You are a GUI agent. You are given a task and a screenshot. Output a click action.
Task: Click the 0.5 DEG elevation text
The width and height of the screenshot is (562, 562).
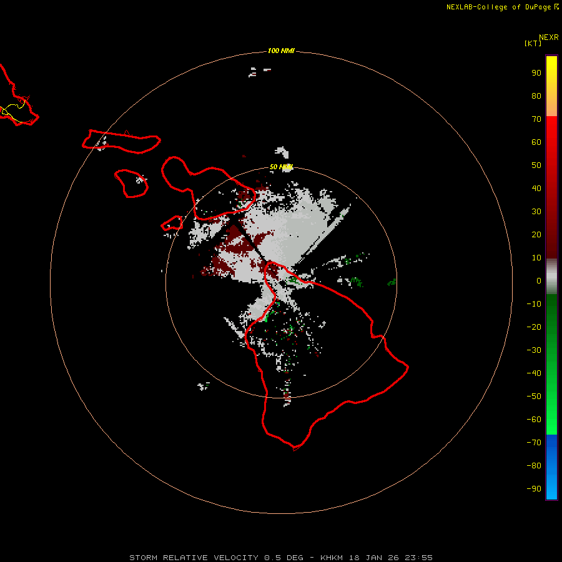(x=283, y=558)
